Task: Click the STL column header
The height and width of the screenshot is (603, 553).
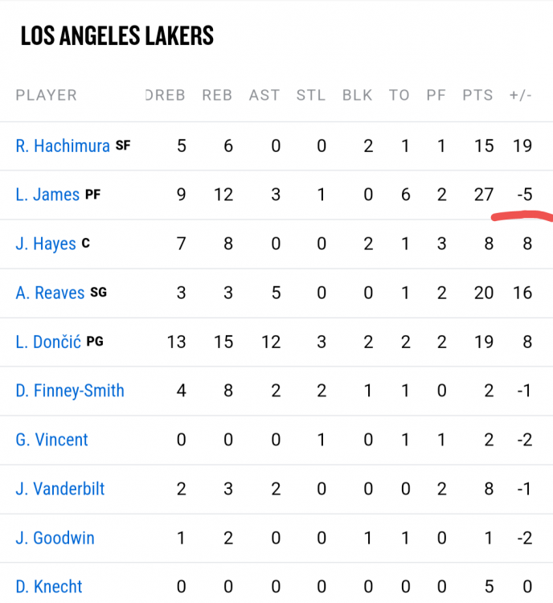Action: 311,95
